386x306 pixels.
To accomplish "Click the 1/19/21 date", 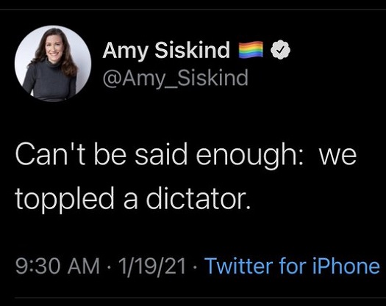I will point(152,266).
